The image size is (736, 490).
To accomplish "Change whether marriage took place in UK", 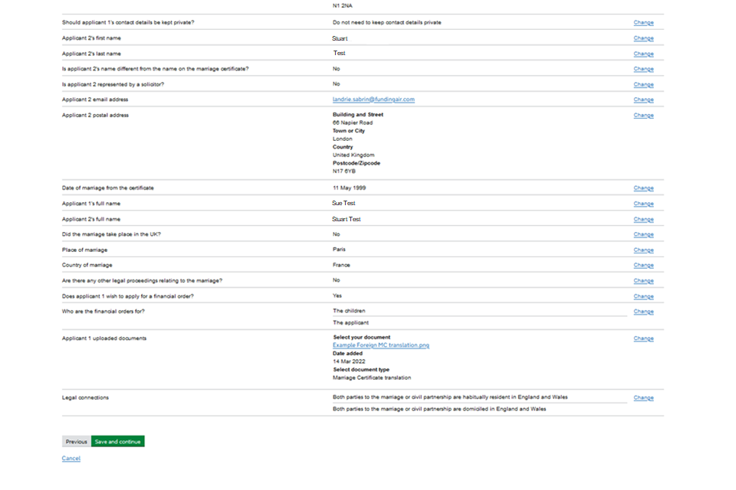I will 643,234.
